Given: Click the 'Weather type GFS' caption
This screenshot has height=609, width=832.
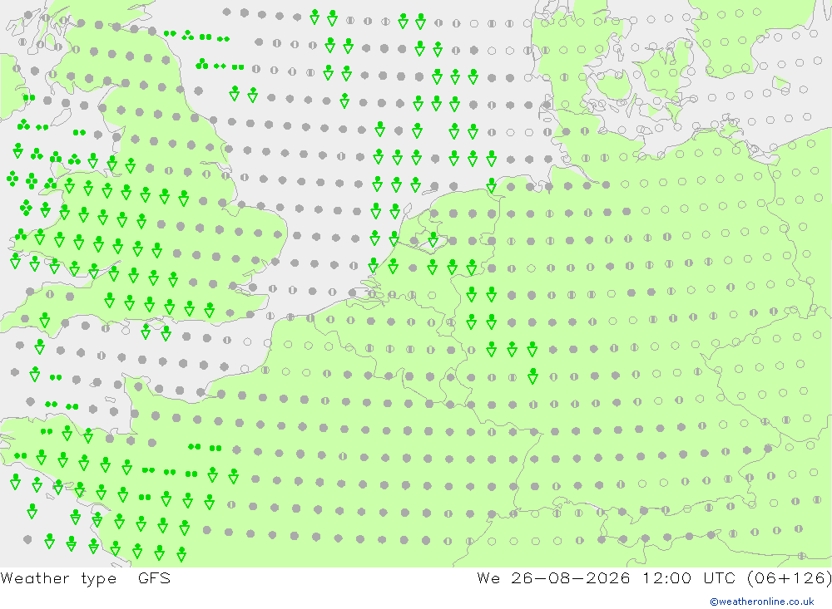Looking at the screenshot, I should point(86,578).
